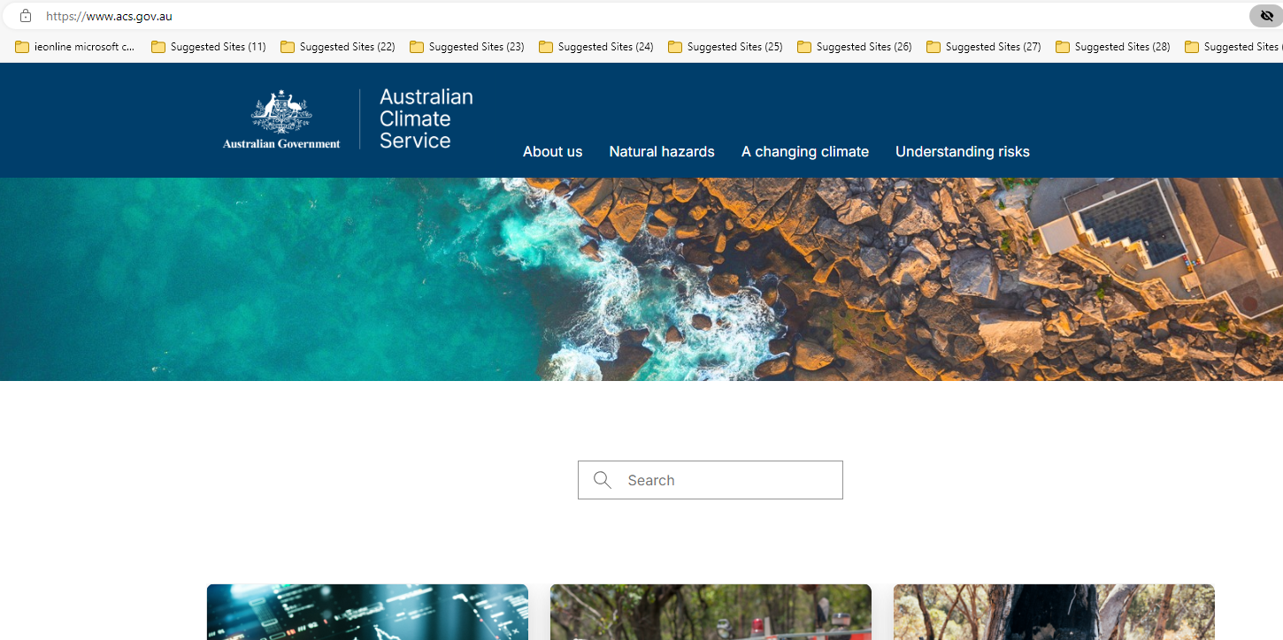The image size is (1283, 640).
Task: Open the Suggested Sites (23) bookmarks
Action: tap(466, 46)
